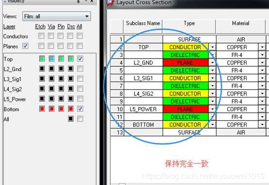Toggle Conductors Etch checkbox

[41, 36]
